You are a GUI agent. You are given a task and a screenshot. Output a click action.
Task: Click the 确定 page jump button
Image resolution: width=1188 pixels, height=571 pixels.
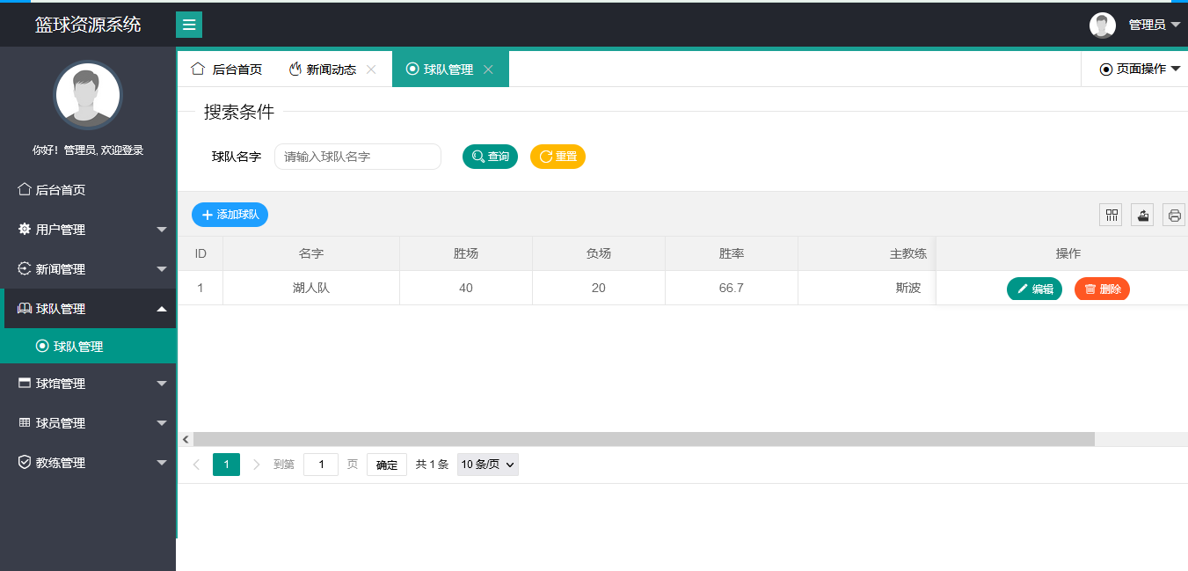point(387,465)
